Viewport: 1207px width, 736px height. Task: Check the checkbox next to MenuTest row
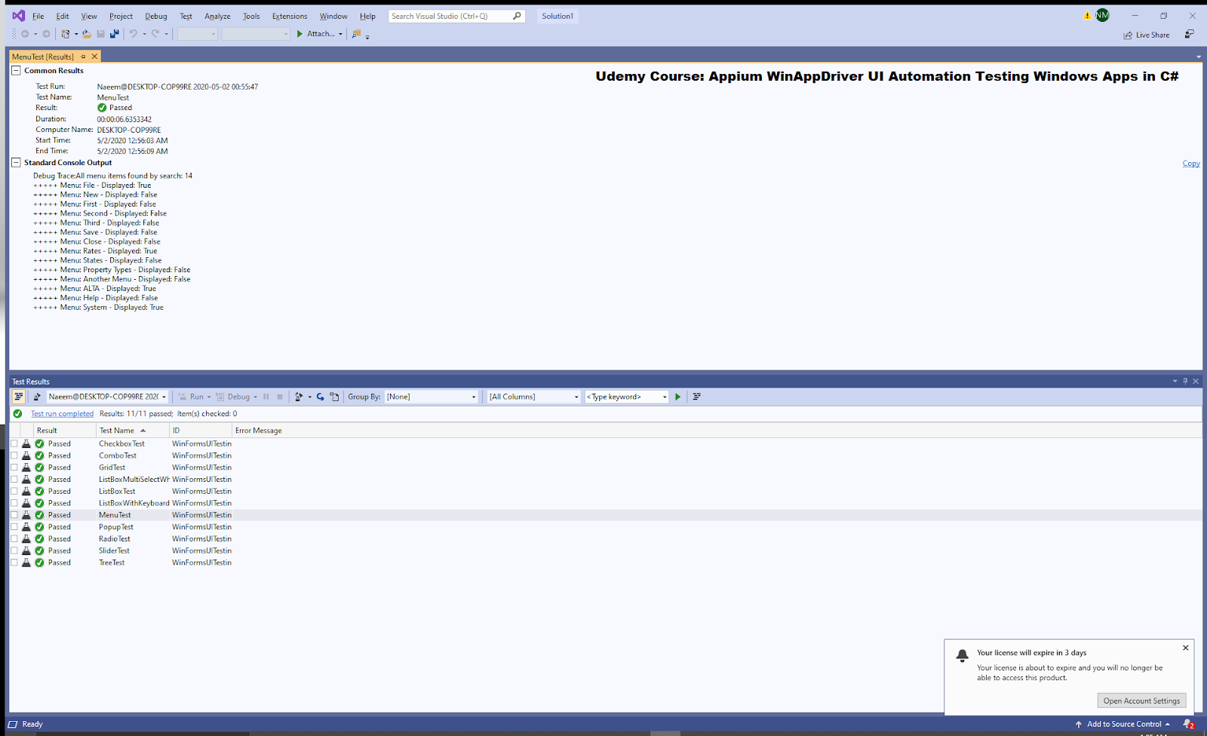(x=14, y=515)
